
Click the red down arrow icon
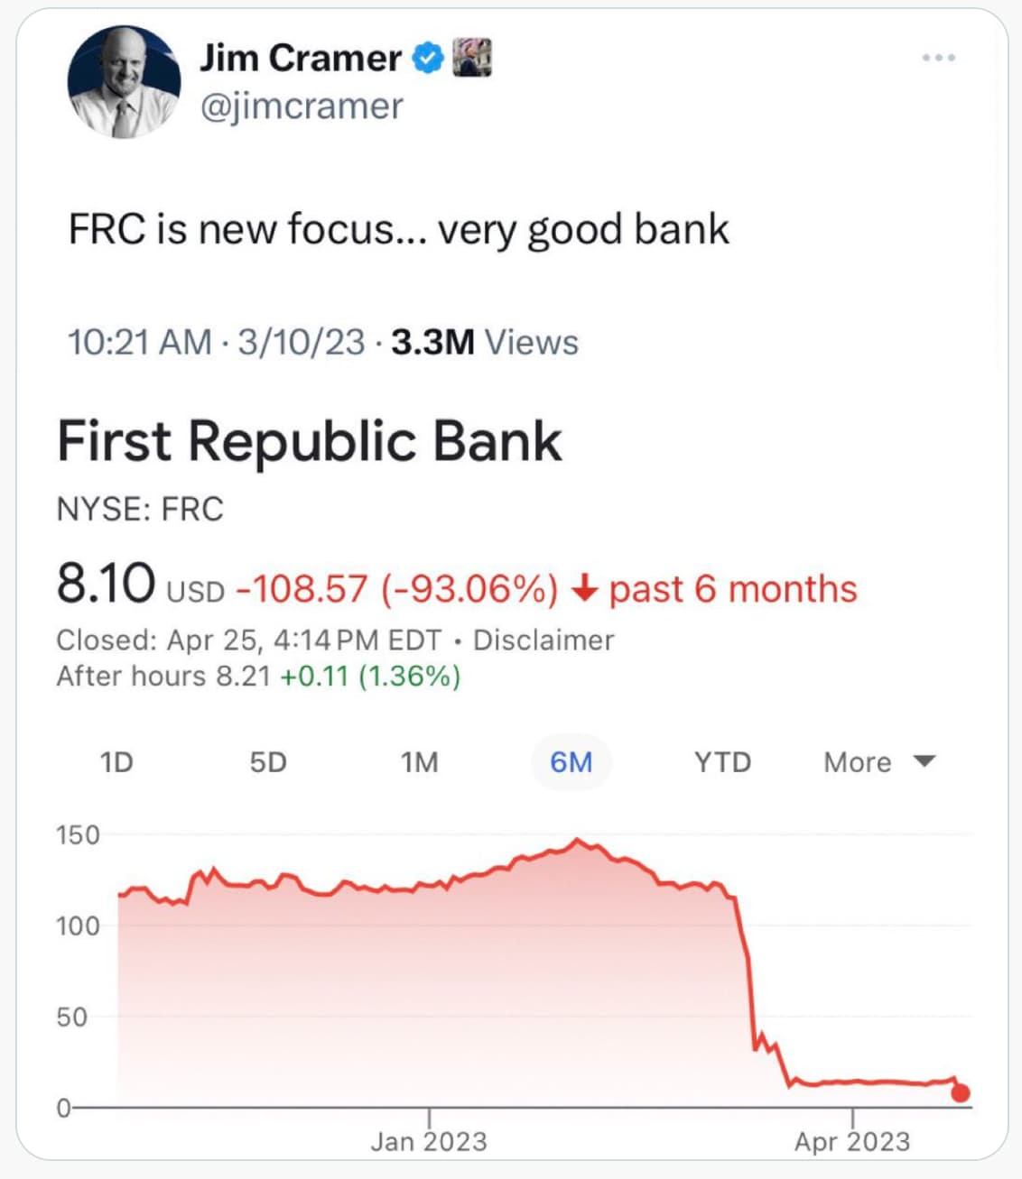pyautogui.click(x=585, y=589)
